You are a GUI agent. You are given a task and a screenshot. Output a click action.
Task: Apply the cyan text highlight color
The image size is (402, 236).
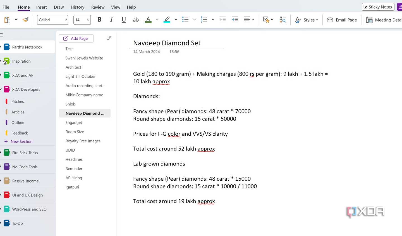pyautogui.click(x=167, y=20)
